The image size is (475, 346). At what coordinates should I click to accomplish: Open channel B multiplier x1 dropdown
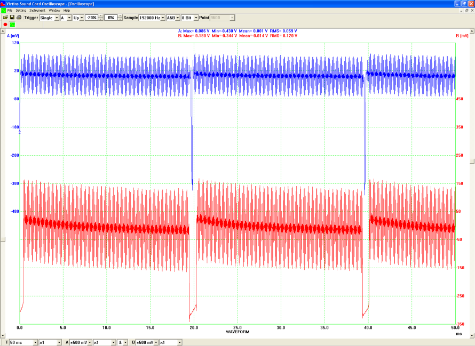[180, 342]
